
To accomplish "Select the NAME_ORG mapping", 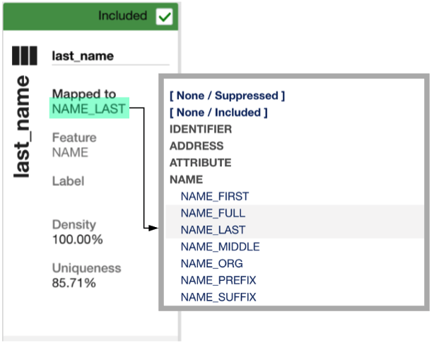I will 213,264.
